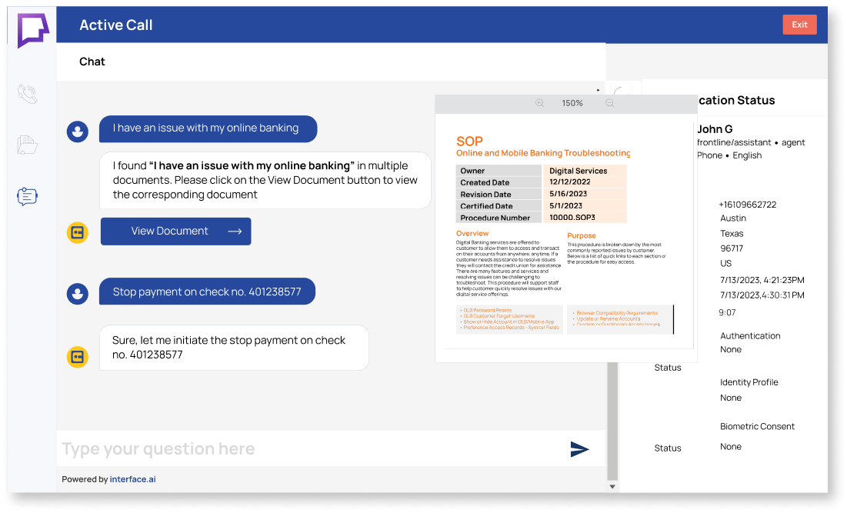The height and width of the screenshot is (513, 847).
Task: Type in the question input field
Action: pyautogui.click(x=308, y=449)
